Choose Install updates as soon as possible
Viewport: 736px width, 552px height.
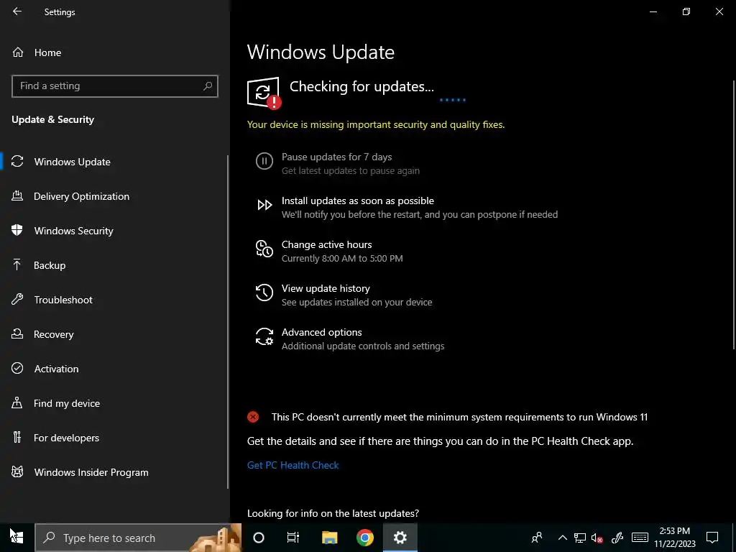click(358, 201)
